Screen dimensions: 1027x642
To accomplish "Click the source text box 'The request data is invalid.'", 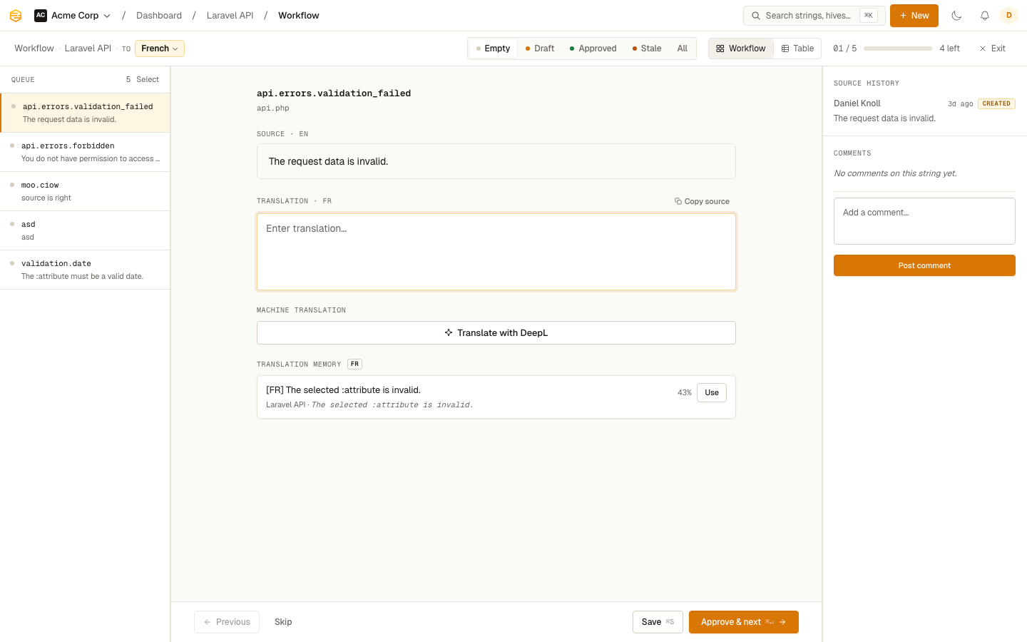I will (x=496, y=161).
